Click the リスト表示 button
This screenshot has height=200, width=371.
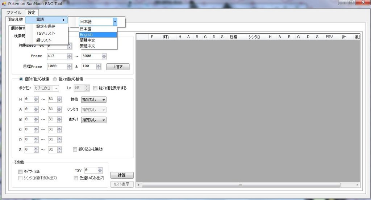tap(122, 184)
